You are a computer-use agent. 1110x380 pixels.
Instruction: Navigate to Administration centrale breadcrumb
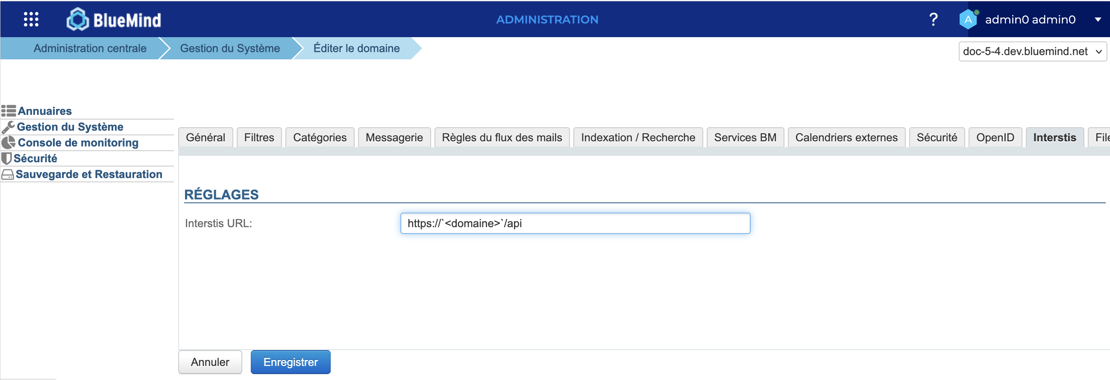[90, 48]
